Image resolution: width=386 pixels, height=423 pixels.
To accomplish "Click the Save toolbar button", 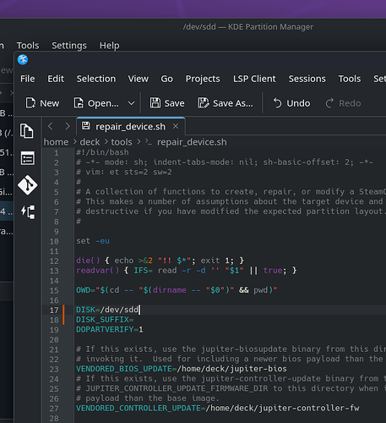I will tap(167, 103).
